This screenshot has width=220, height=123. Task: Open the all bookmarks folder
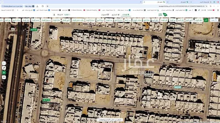8,10
